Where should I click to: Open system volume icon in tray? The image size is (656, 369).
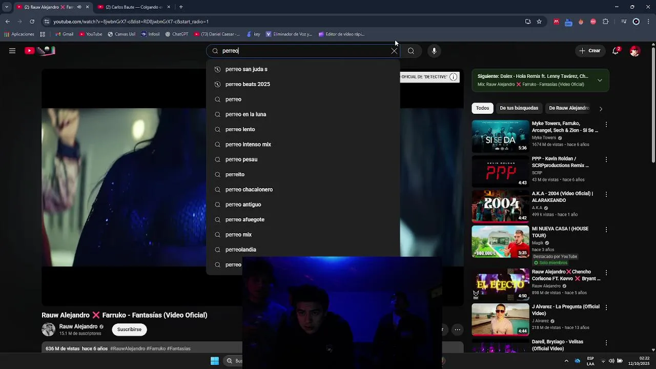point(611,361)
